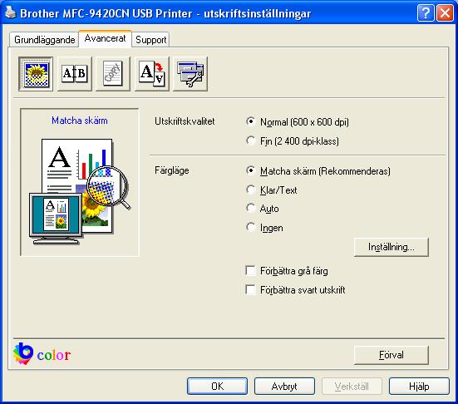Click the Förval defaults button
Image resolution: width=458 pixels, height=404 pixels.
(x=392, y=355)
